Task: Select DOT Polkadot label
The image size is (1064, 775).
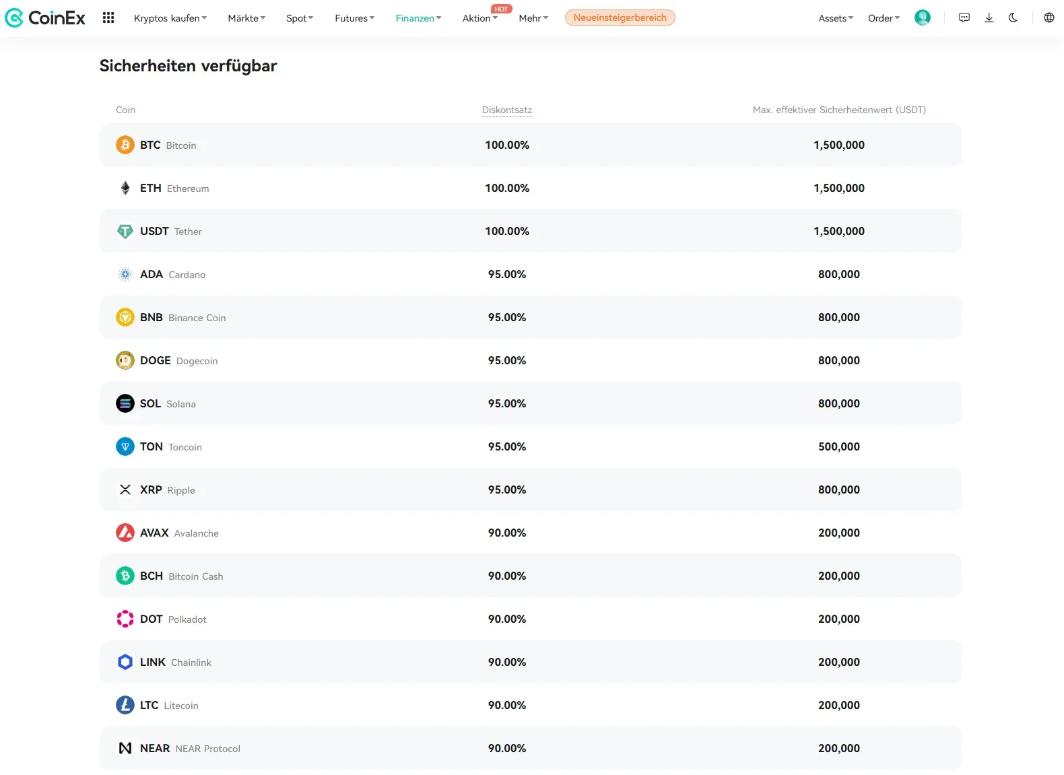Action: tap(173, 619)
